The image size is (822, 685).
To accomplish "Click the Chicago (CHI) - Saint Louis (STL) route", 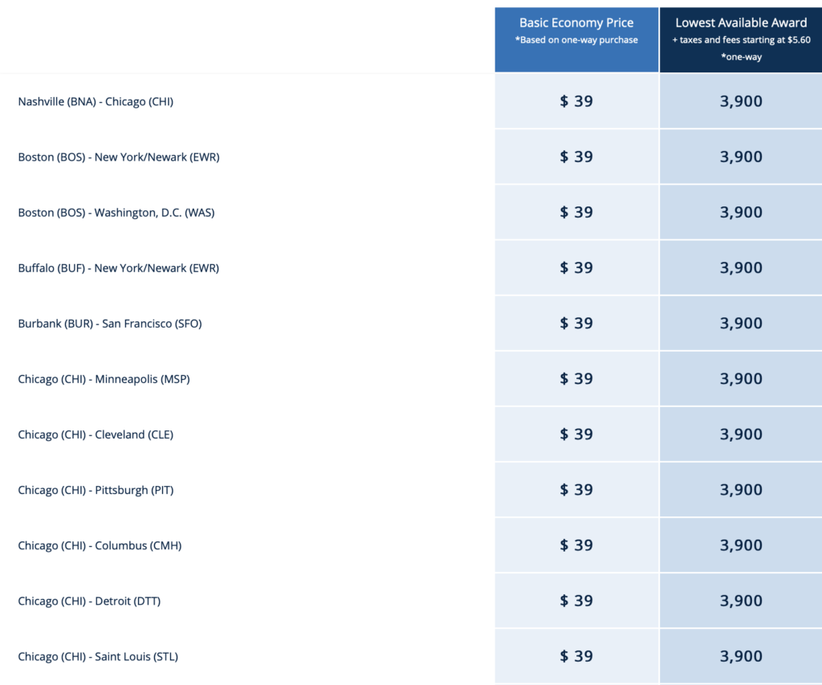I will 100,655.
